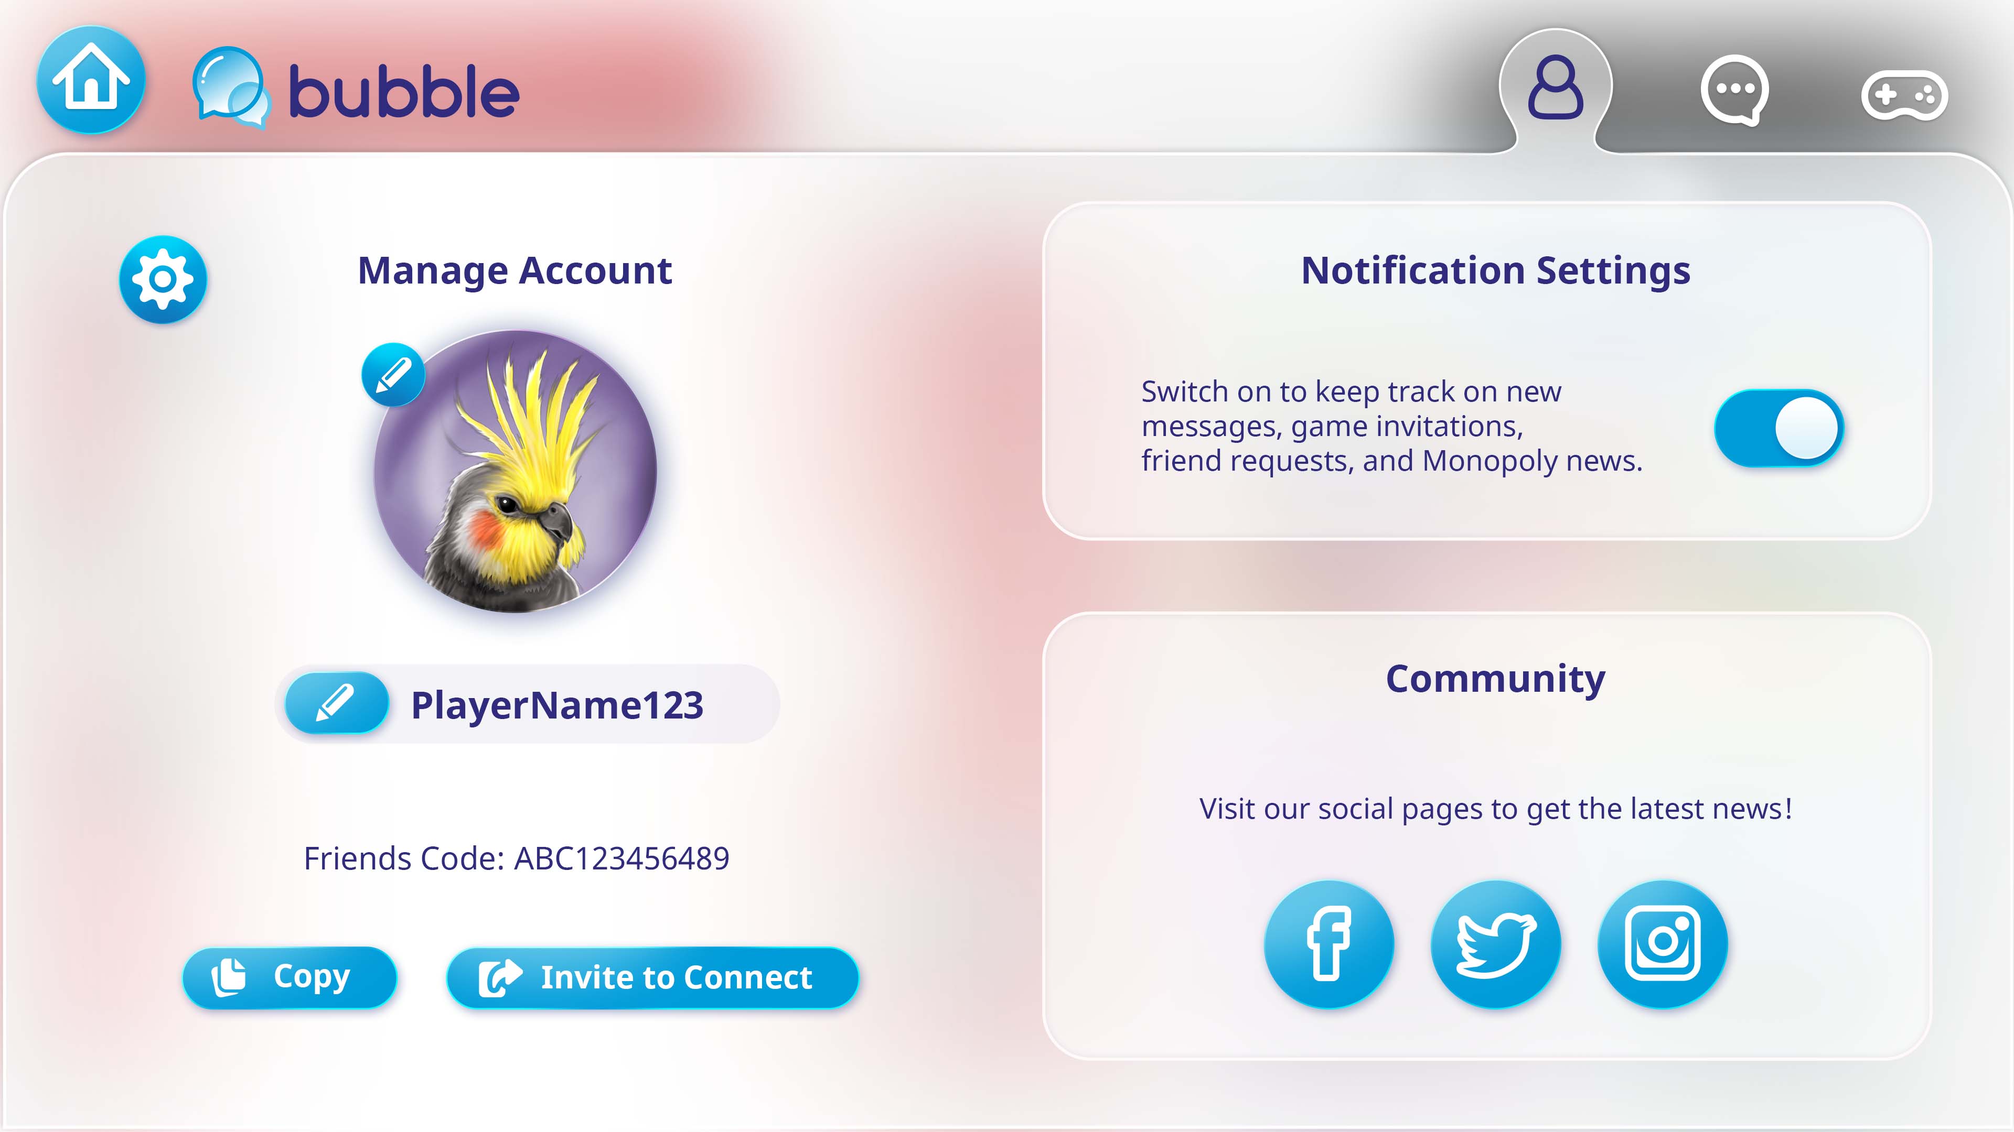Screen dimensions: 2014x1132
Task: Click the pencil beside PlayerName123
Action: (336, 703)
